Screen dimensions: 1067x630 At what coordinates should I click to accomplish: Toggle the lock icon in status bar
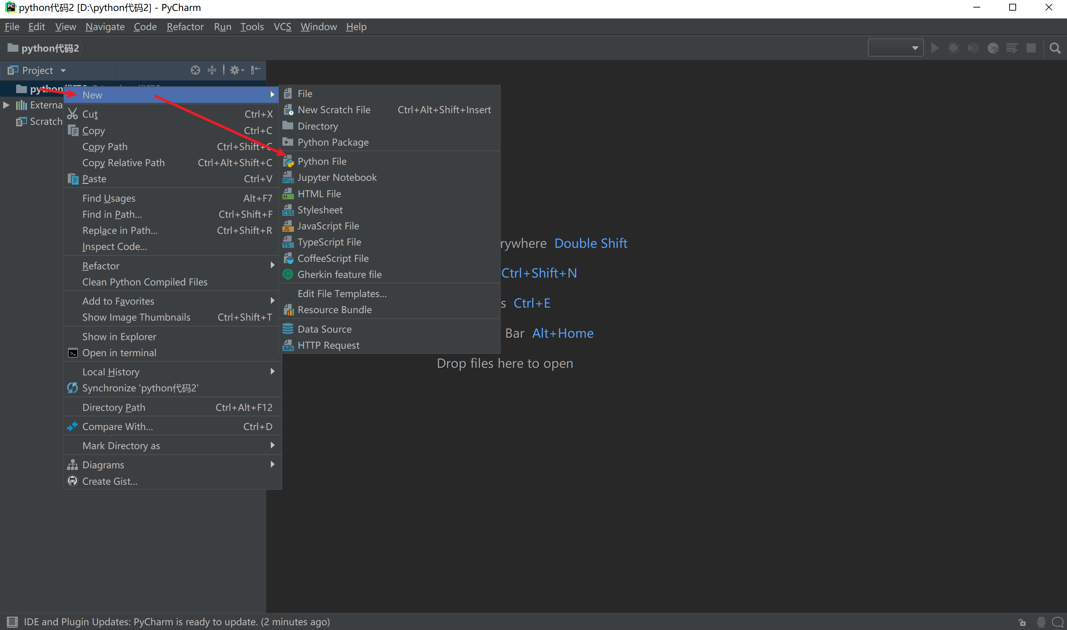tap(1023, 622)
